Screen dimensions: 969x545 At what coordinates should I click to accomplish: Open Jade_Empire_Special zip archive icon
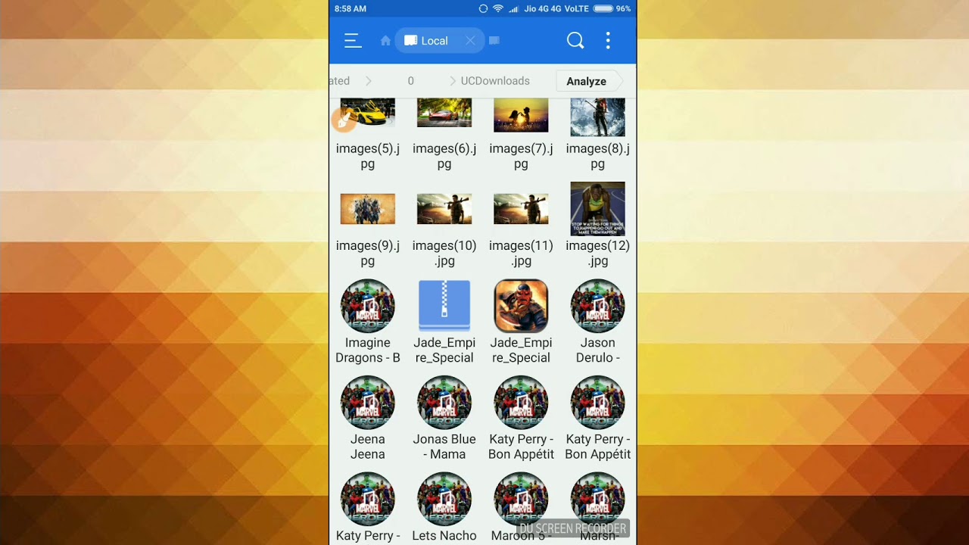point(444,306)
